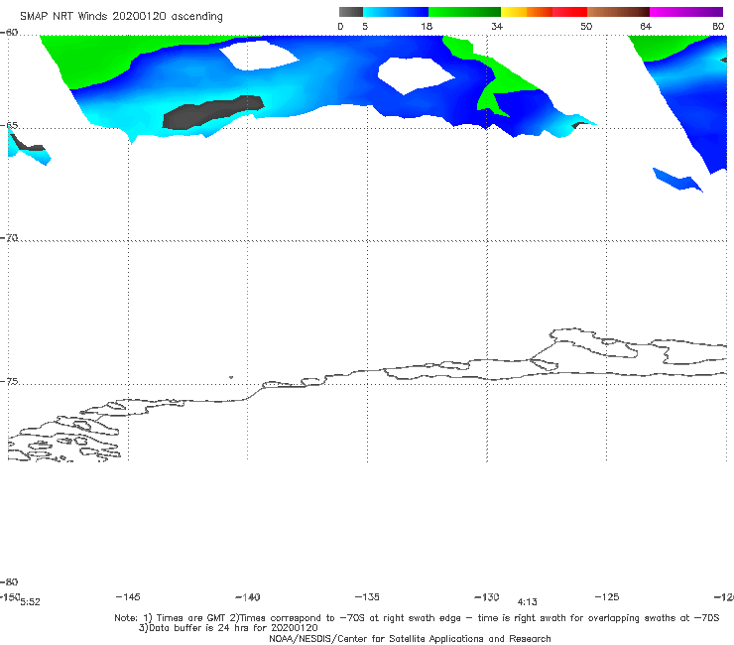Click the title 'SMAP NRT Winds 20200120 ascending'
This screenshot has height=645, width=734.
pos(121,16)
